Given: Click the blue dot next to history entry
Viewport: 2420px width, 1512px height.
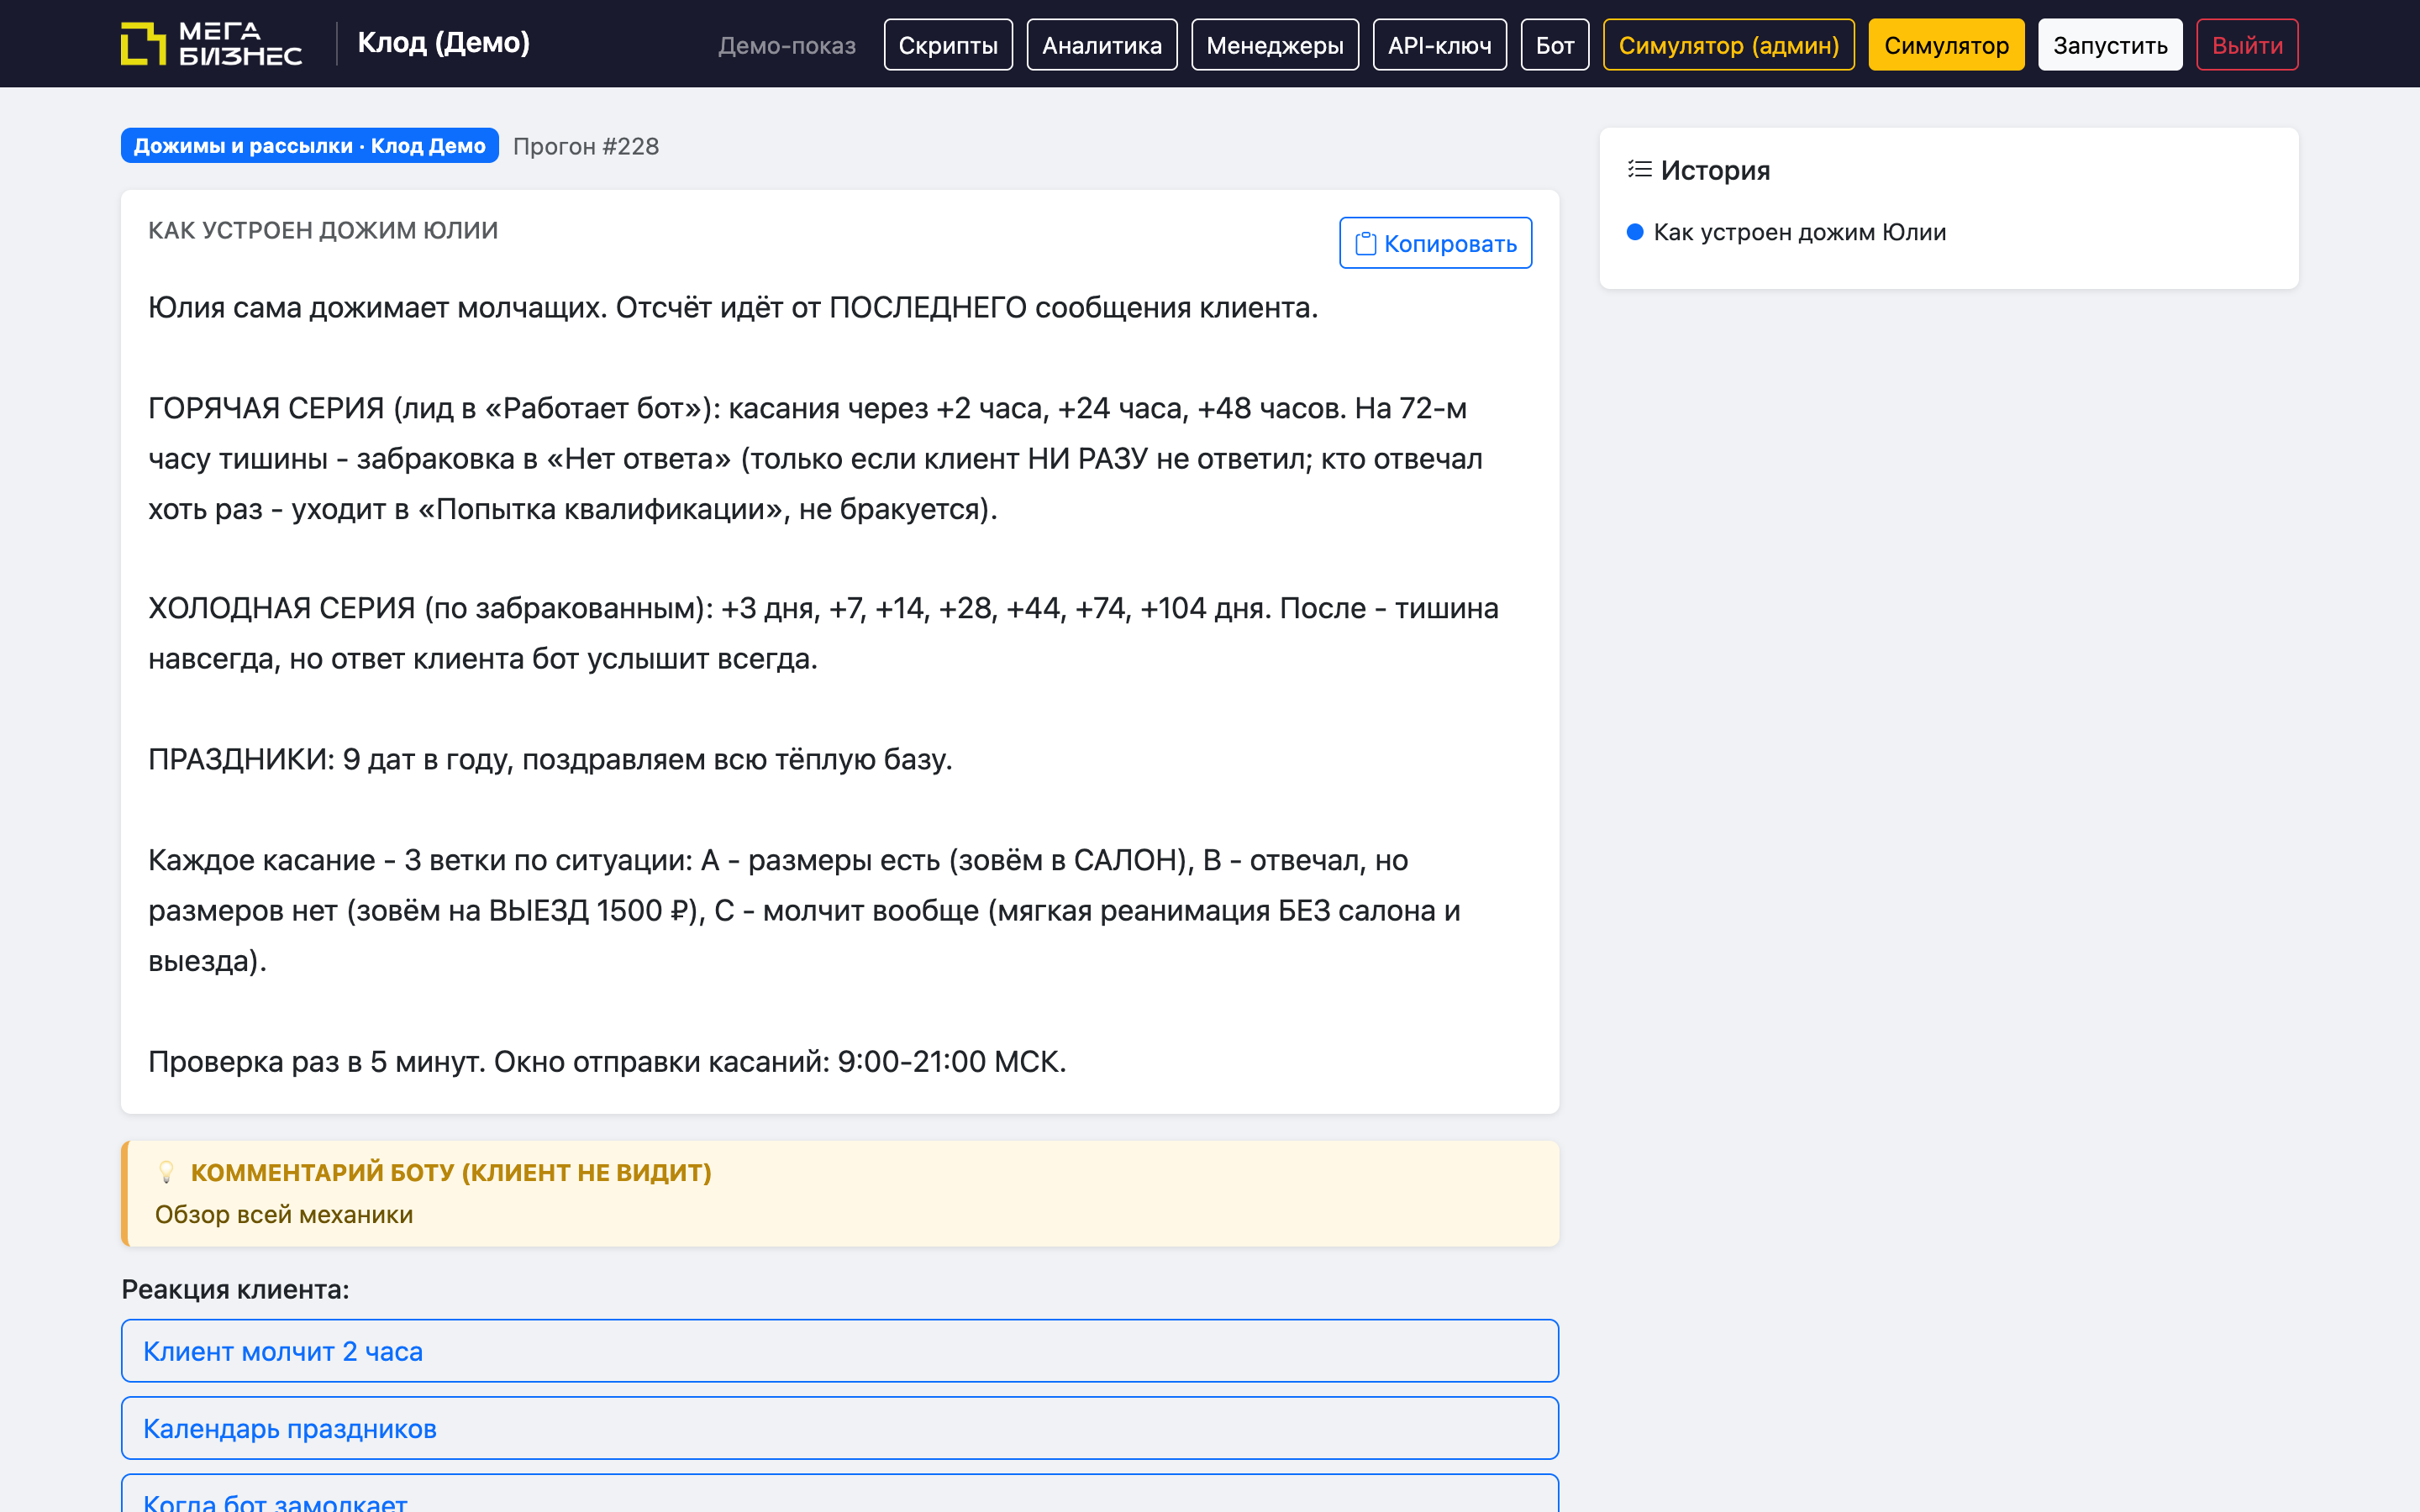Looking at the screenshot, I should pyautogui.click(x=1635, y=232).
